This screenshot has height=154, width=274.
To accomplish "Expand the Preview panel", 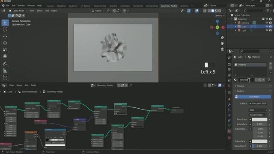I will pyautogui.click(x=240, y=86).
